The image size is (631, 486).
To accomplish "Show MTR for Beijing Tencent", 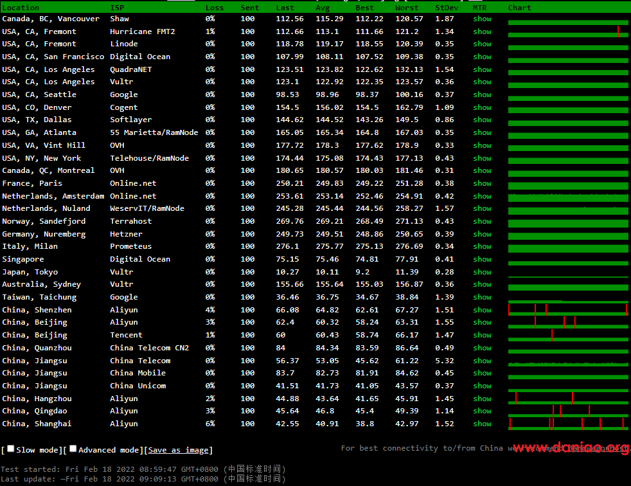I will 482,334.
